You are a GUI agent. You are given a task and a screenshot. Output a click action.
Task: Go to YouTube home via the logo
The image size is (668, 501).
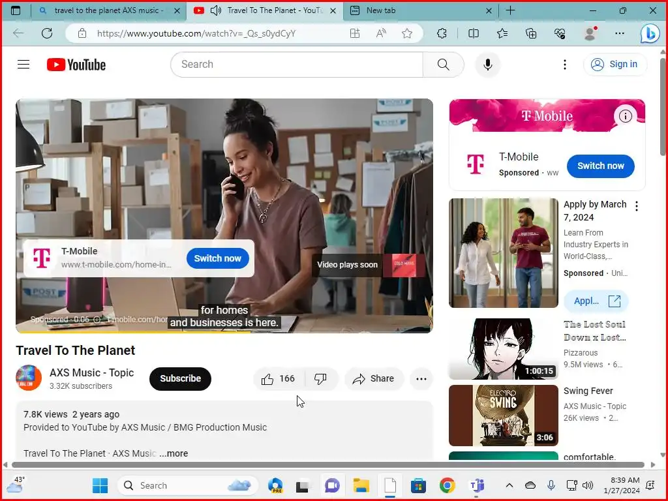point(76,65)
